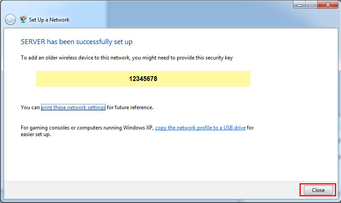Screen dimensions: 341x203
Task: Open the print these network settings link
Action: pyautogui.click(x=73, y=107)
